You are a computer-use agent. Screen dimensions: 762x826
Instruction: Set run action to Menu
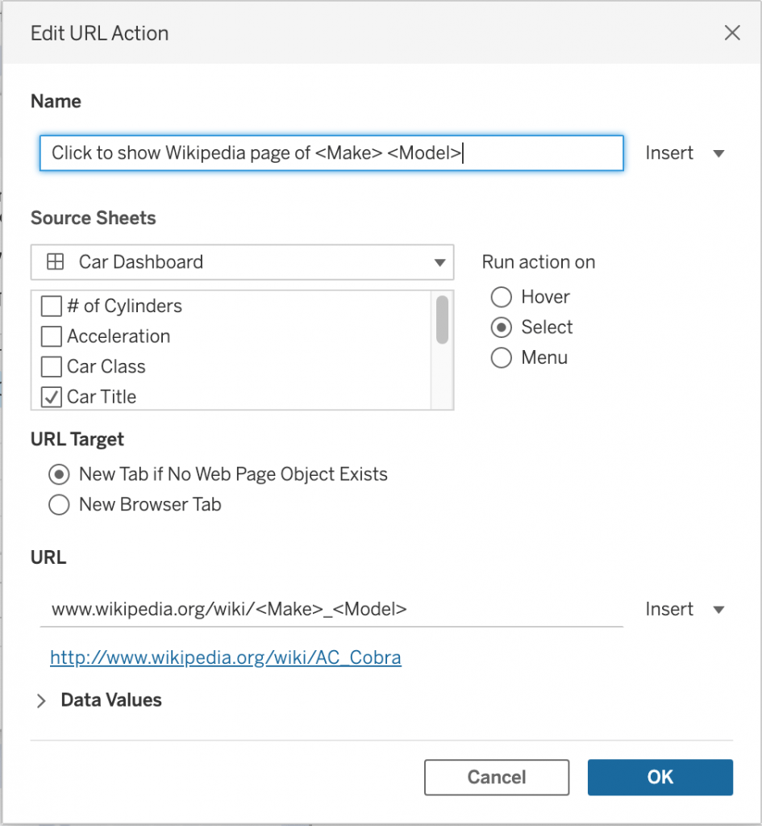(502, 358)
